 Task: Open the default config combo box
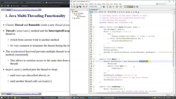[95, 7]
